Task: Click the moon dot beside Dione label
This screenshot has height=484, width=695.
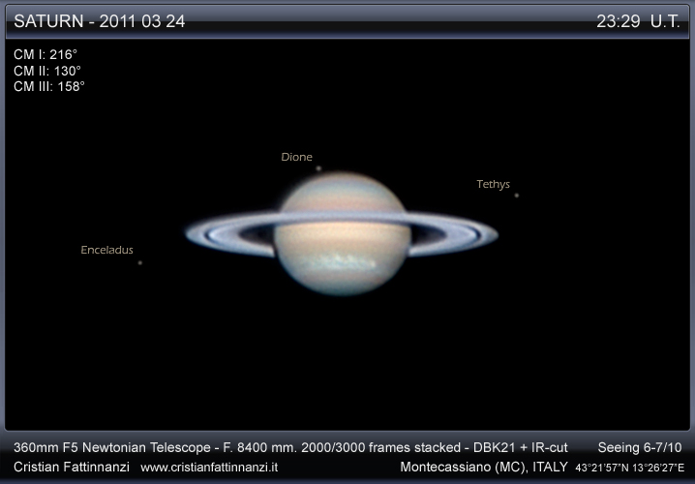Action: tap(318, 168)
